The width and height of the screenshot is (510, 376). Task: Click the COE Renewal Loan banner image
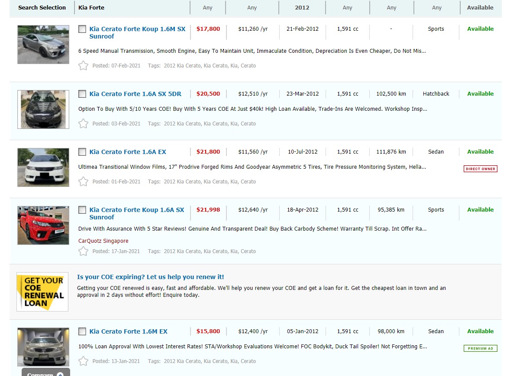42,292
